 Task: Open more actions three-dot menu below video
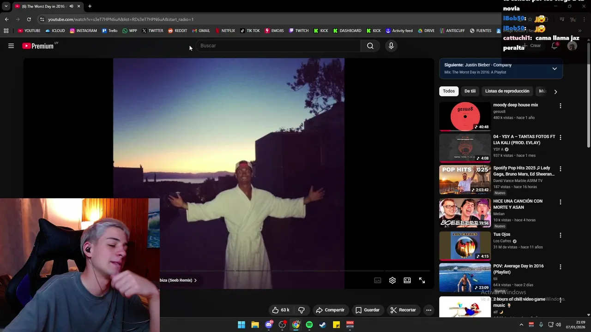[x=428, y=310]
